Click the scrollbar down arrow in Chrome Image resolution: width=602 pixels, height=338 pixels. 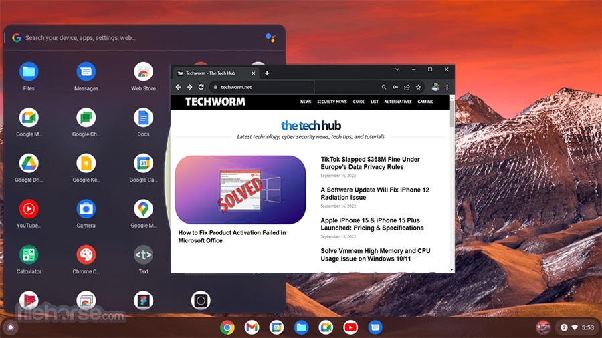tap(452, 269)
